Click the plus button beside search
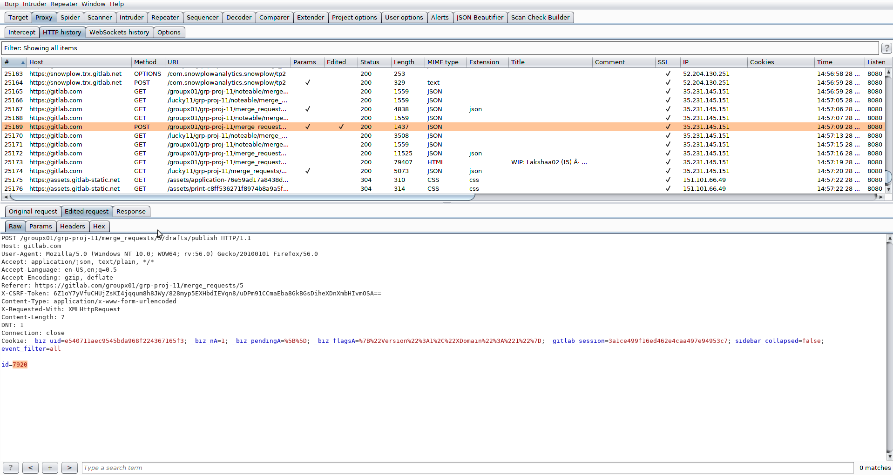 [50, 468]
